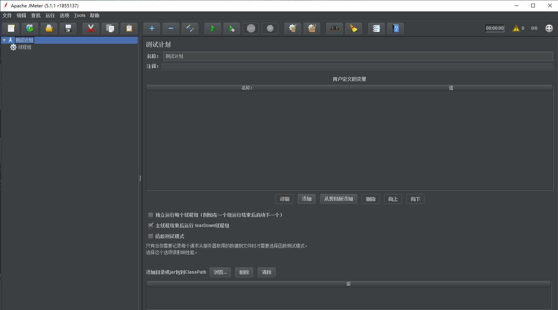Open the Templates icon in toolbar

point(30,28)
